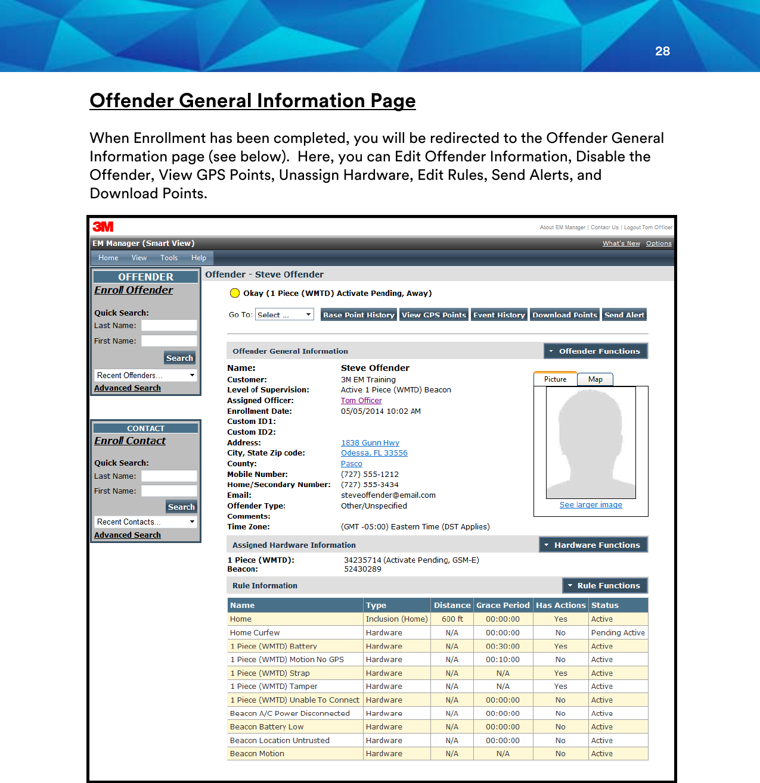Select the 1 Piece (WMTD) Tamper rule
Viewport: 760px width, 783px height.
[274, 687]
